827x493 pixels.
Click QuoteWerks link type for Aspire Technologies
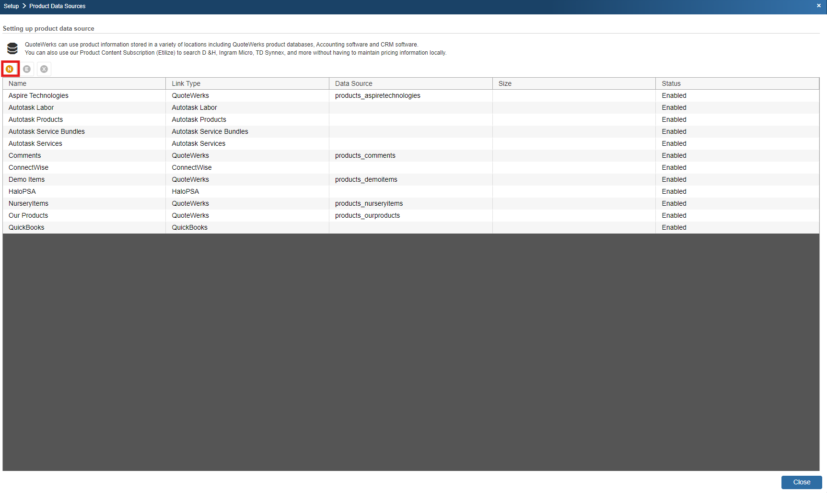[190, 95]
